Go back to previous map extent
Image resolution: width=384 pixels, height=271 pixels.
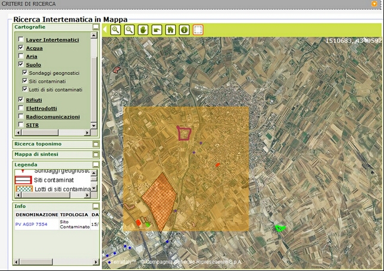(157, 30)
